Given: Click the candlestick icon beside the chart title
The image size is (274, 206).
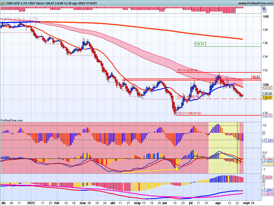Looking at the screenshot, I should click(x=3, y=3).
